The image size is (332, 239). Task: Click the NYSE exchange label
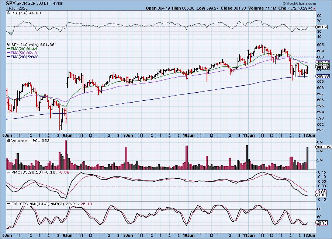(58, 4)
